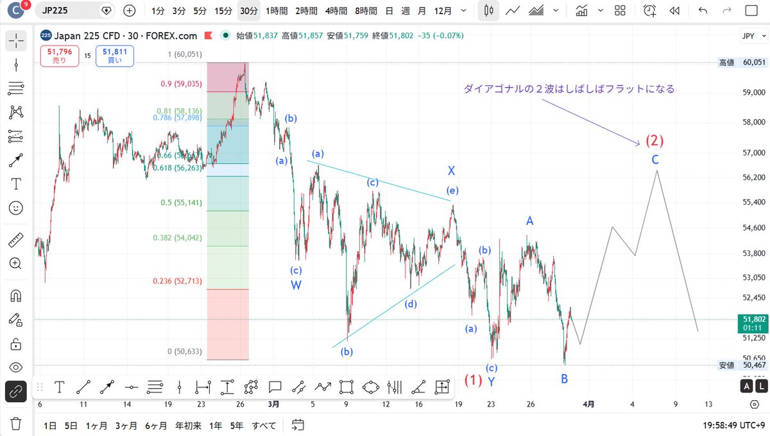
Task: Switch to the 1分 interval
Action: pos(158,10)
